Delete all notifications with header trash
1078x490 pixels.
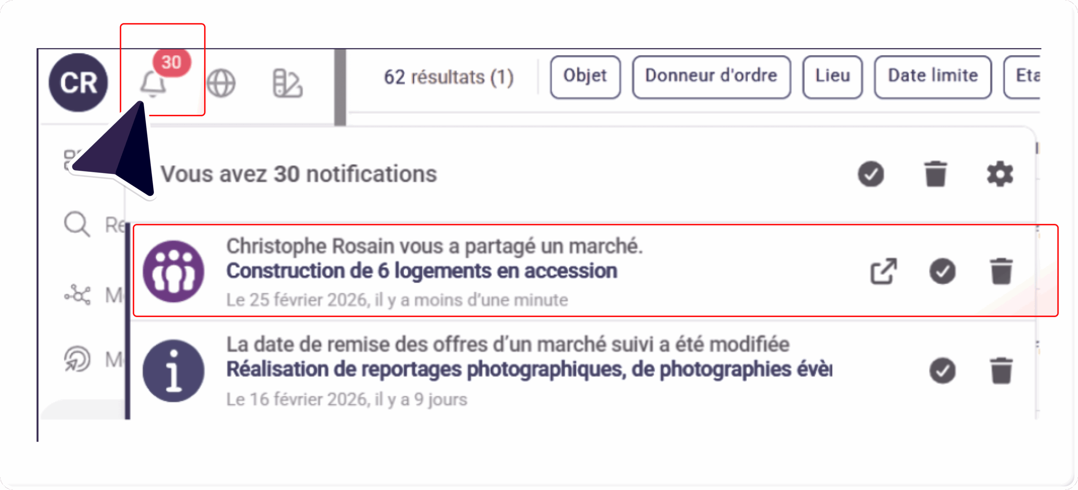tap(936, 174)
